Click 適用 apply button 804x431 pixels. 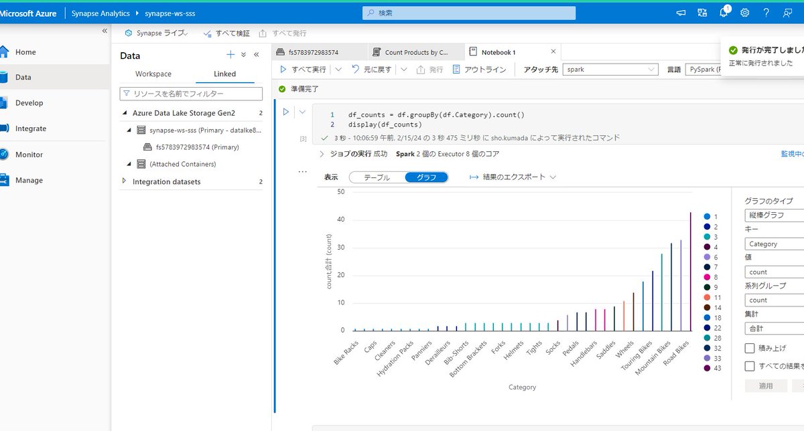coord(765,386)
